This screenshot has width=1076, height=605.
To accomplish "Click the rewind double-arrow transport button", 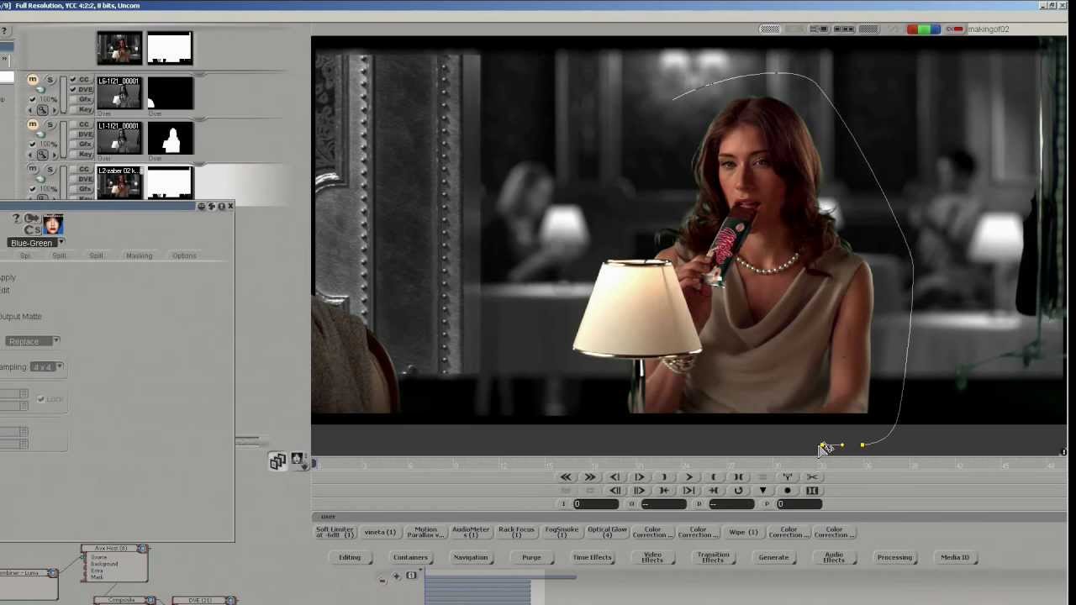I will [x=566, y=477].
